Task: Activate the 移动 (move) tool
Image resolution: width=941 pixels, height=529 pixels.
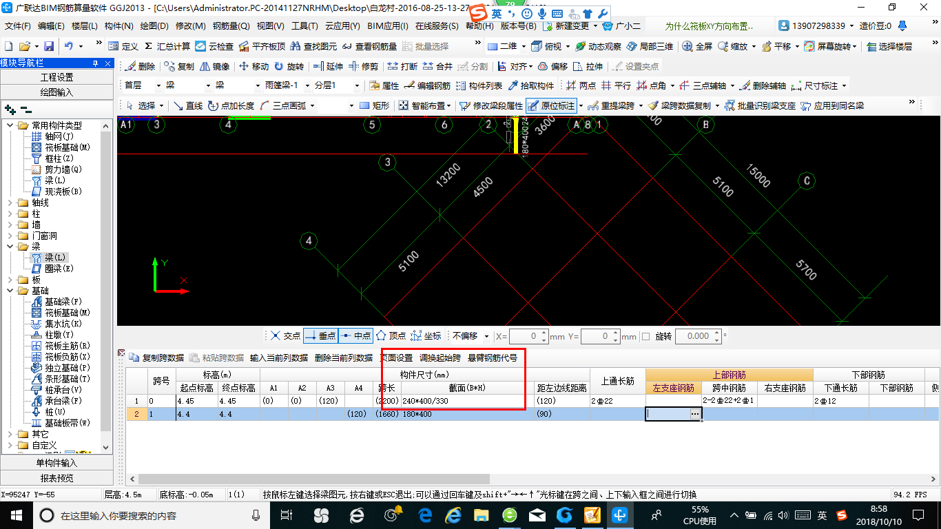Action: [x=254, y=67]
